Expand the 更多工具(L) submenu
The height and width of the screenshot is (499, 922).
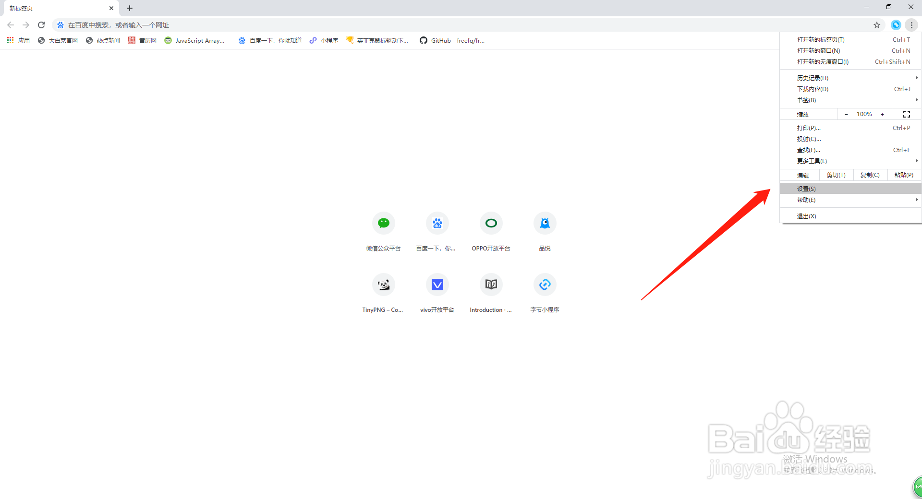click(x=850, y=161)
